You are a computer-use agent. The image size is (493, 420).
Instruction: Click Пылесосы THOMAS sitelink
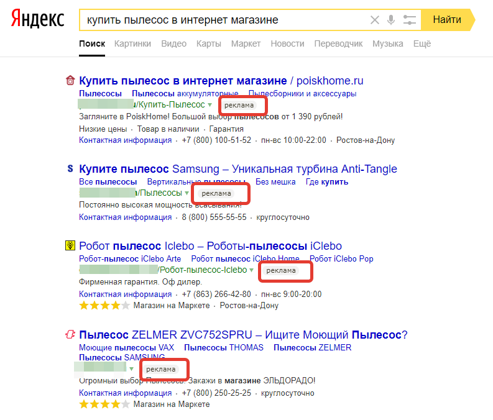pyautogui.click(x=224, y=348)
